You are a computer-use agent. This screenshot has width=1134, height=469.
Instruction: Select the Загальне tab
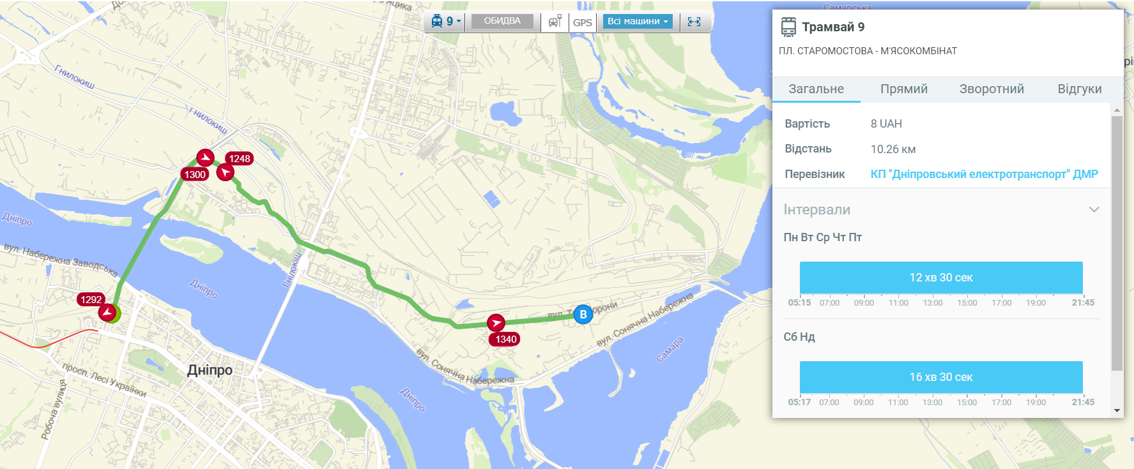816,89
